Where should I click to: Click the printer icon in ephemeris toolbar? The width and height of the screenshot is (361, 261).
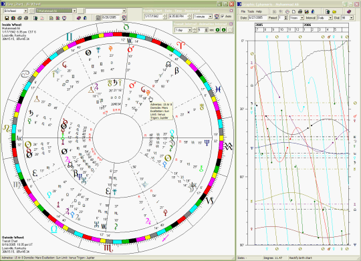tap(300, 12)
